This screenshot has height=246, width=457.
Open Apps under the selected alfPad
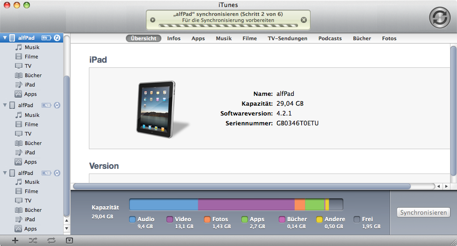pyautogui.click(x=26, y=94)
